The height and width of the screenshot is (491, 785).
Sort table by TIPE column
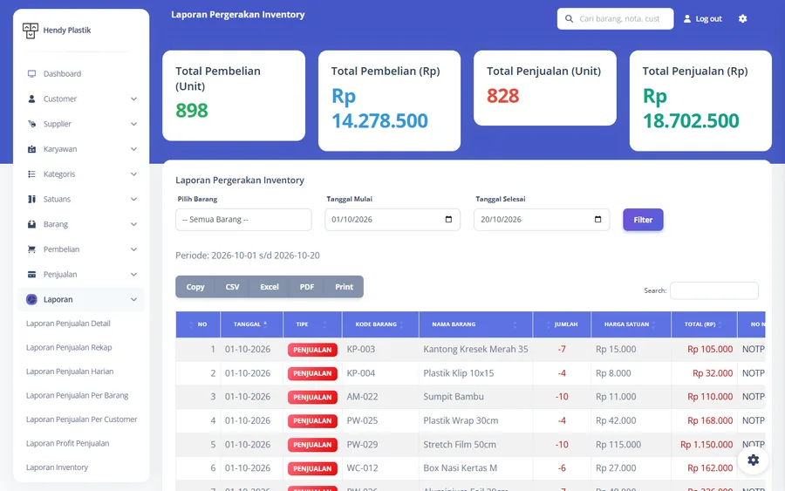click(x=312, y=324)
